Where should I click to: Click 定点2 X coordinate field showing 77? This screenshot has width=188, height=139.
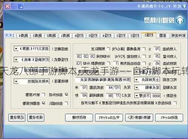point(117,96)
